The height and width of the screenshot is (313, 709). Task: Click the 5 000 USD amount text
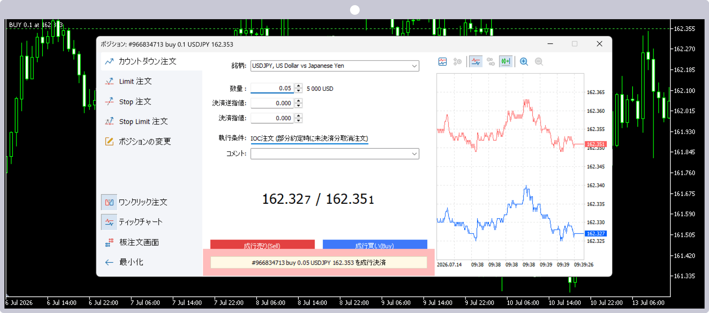tap(320, 89)
